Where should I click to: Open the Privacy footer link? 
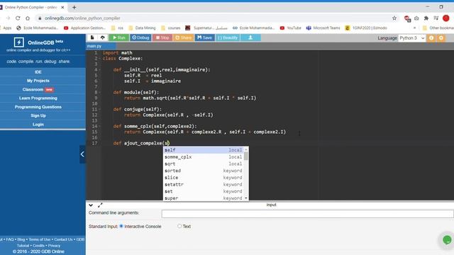pos(54,246)
